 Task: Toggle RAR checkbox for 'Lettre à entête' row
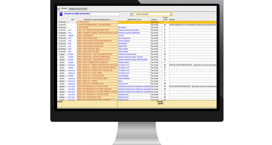(165, 22)
